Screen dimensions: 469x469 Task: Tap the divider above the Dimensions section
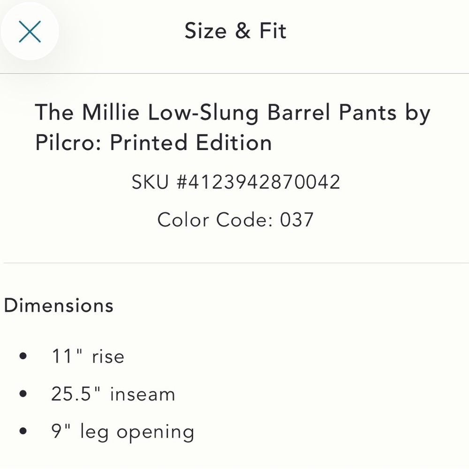234,263
